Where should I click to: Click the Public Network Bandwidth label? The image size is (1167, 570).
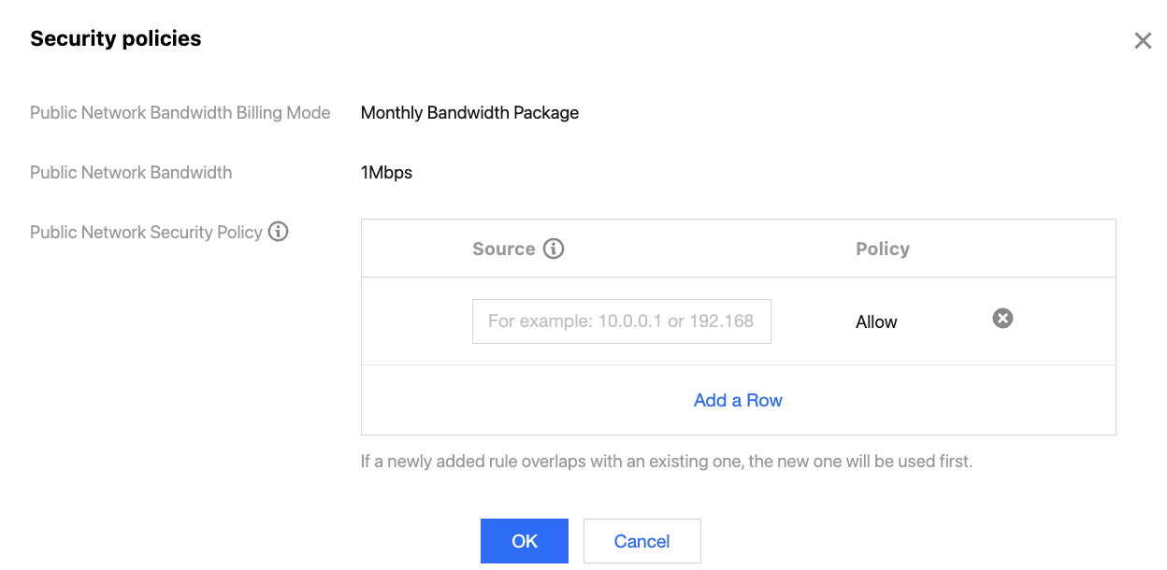131,173
